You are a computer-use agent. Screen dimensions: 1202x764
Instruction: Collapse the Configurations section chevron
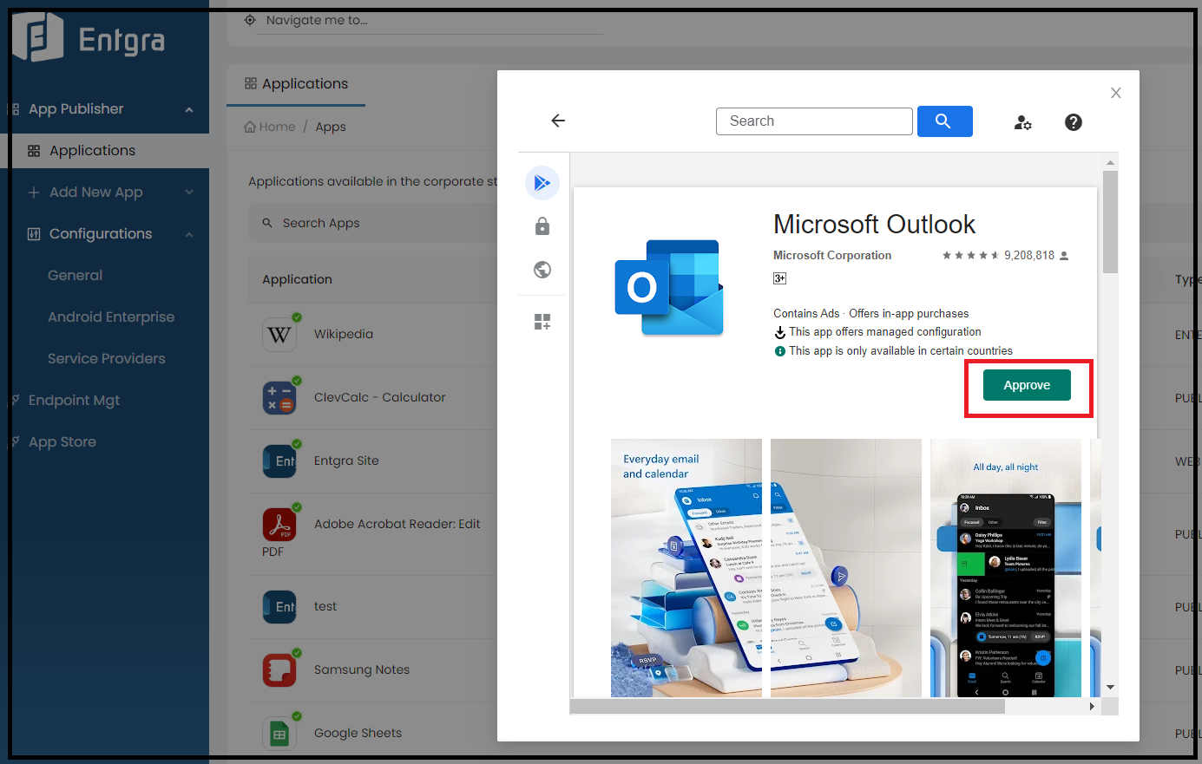point(189,234)
